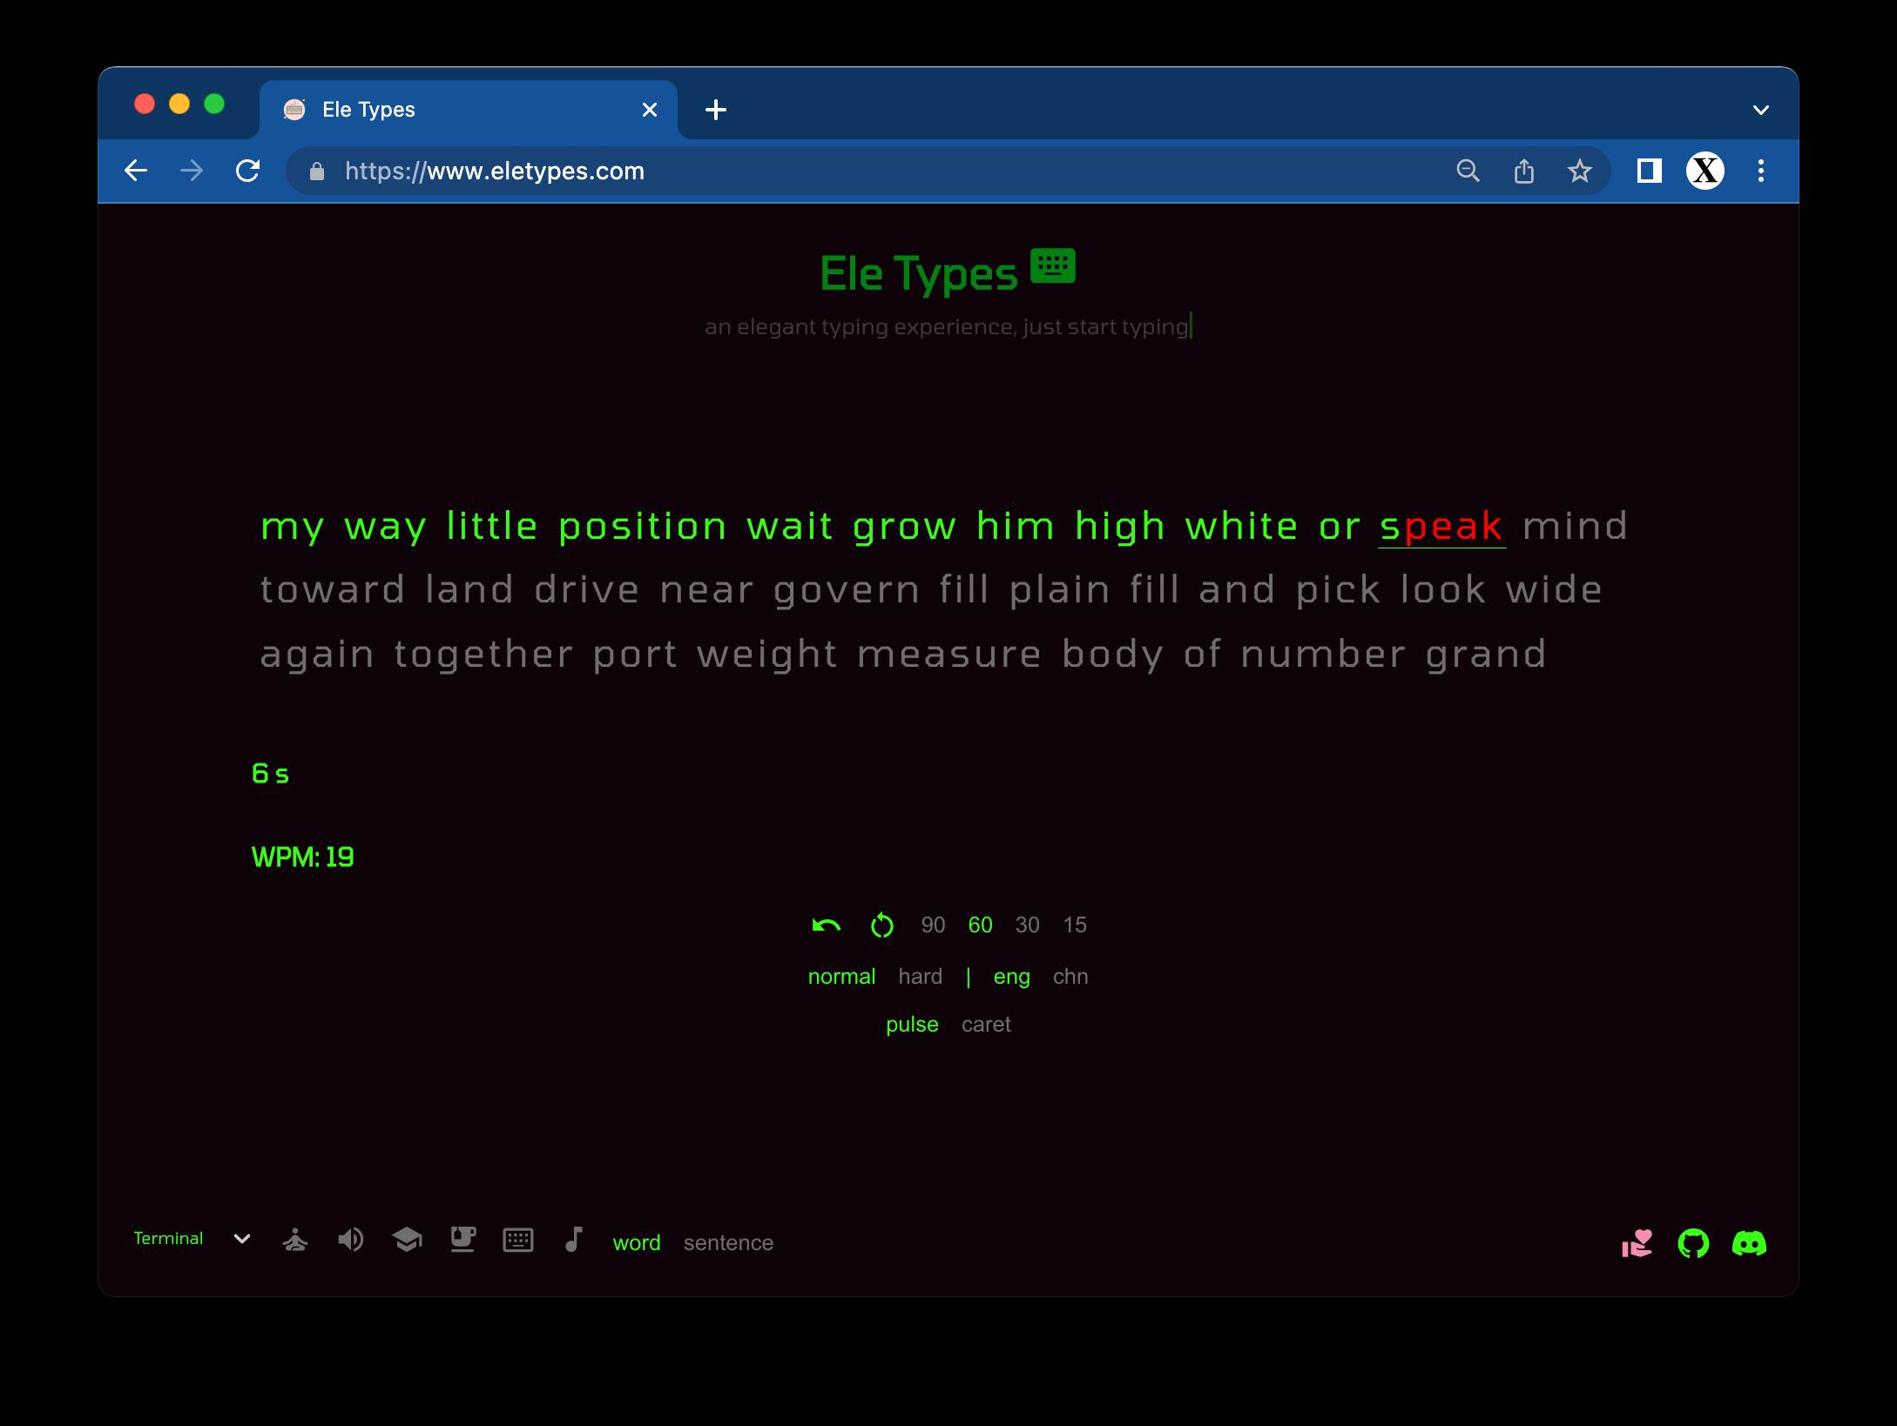Open Chrome three-dot menu
Screen dimensions: 1897x1426
tap(1760, 171)
